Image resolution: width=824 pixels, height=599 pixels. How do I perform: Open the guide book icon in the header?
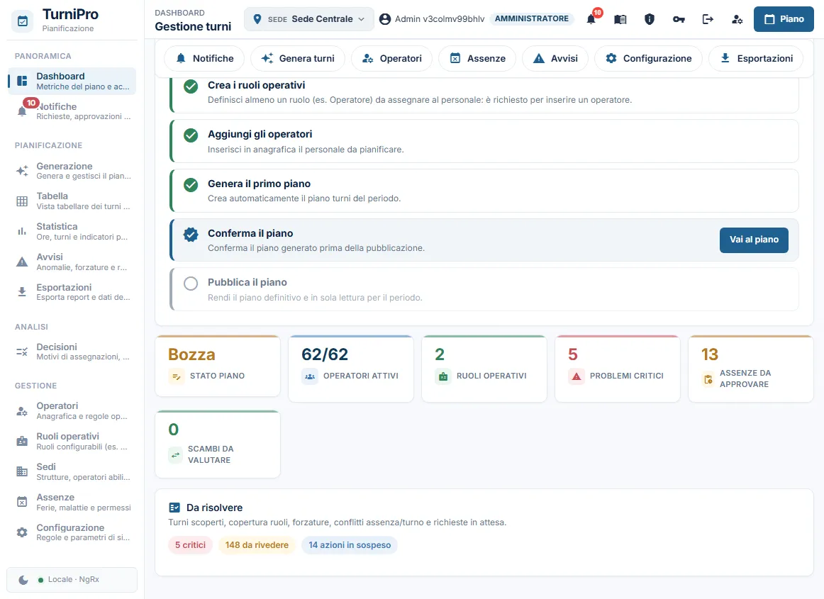coord(620,19)
